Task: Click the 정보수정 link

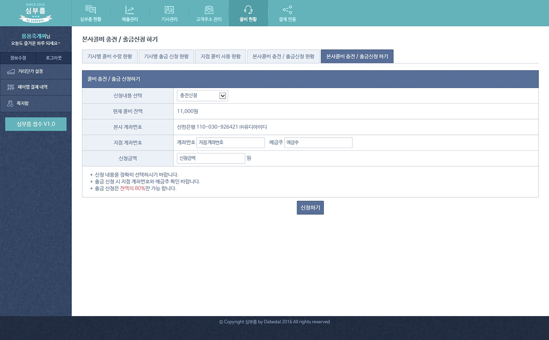Action: (18, 58)
